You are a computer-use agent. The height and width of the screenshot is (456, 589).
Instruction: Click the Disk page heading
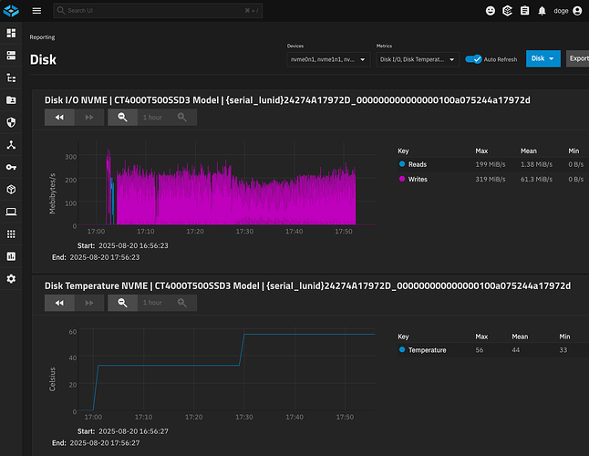point(43,59)
